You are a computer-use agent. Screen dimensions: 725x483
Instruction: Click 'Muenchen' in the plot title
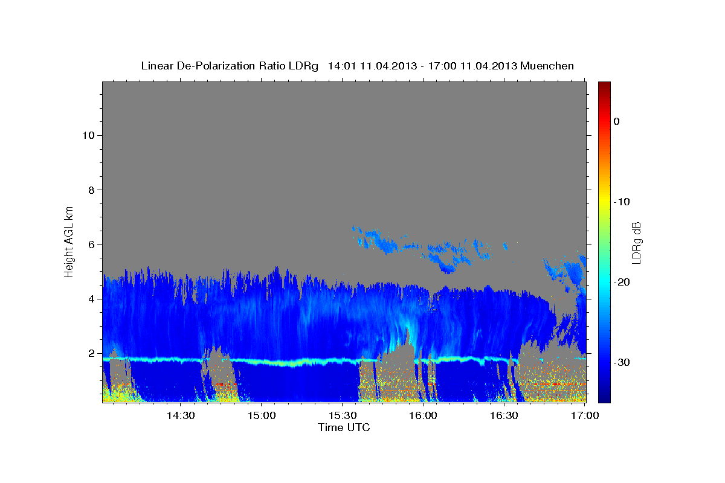point(548,66)
